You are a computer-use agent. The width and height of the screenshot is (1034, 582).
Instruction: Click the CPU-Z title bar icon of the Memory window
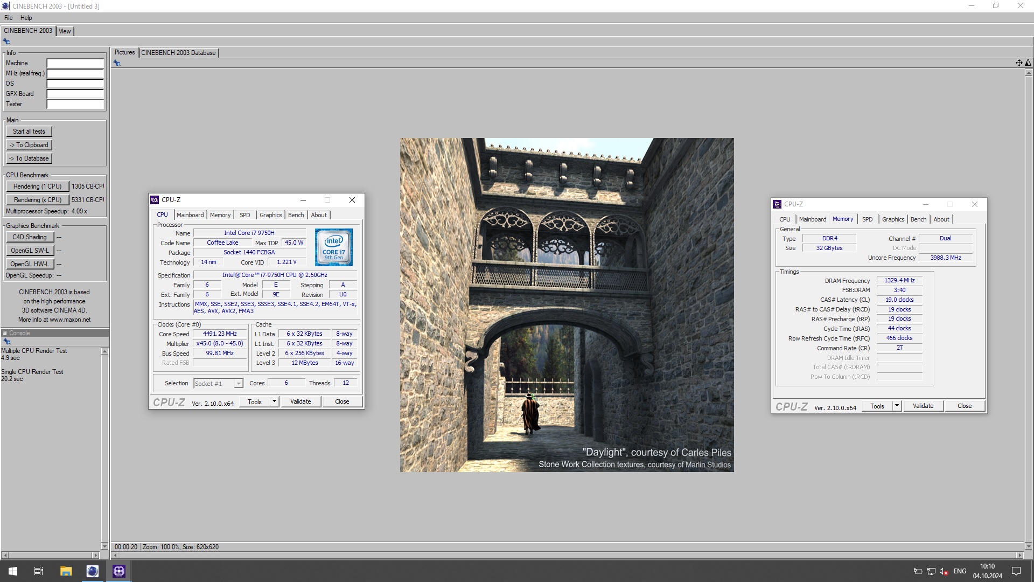[x=777, y=204]
